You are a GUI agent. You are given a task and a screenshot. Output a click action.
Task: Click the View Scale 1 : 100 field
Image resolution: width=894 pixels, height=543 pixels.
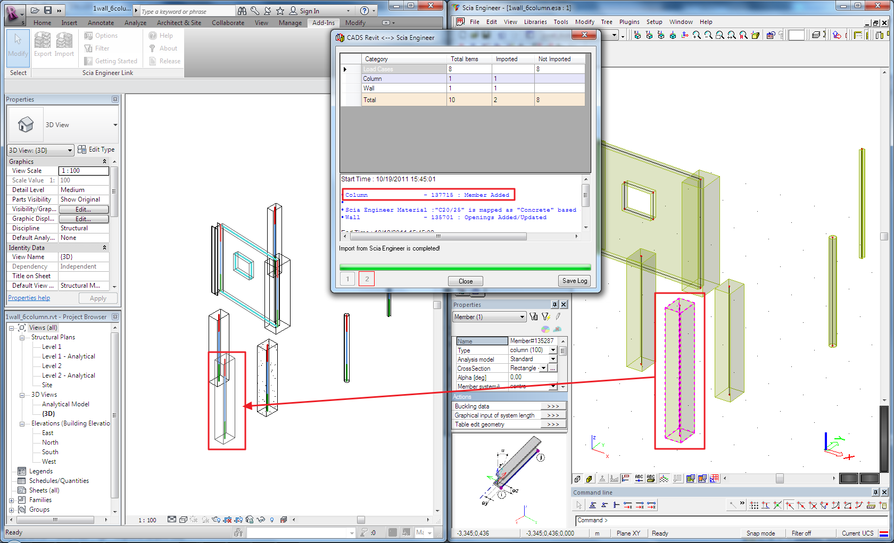(84, 171)
